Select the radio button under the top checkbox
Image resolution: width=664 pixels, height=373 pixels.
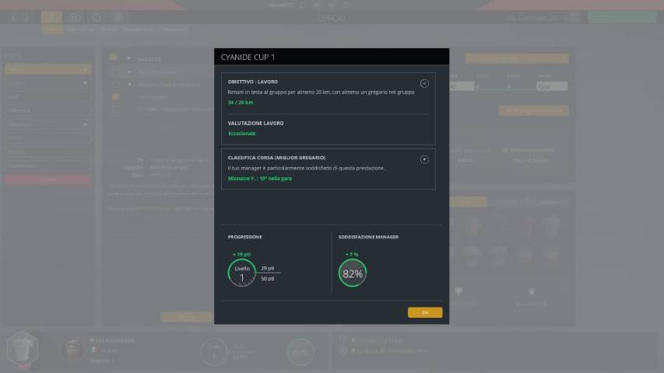tap(115, 71)
